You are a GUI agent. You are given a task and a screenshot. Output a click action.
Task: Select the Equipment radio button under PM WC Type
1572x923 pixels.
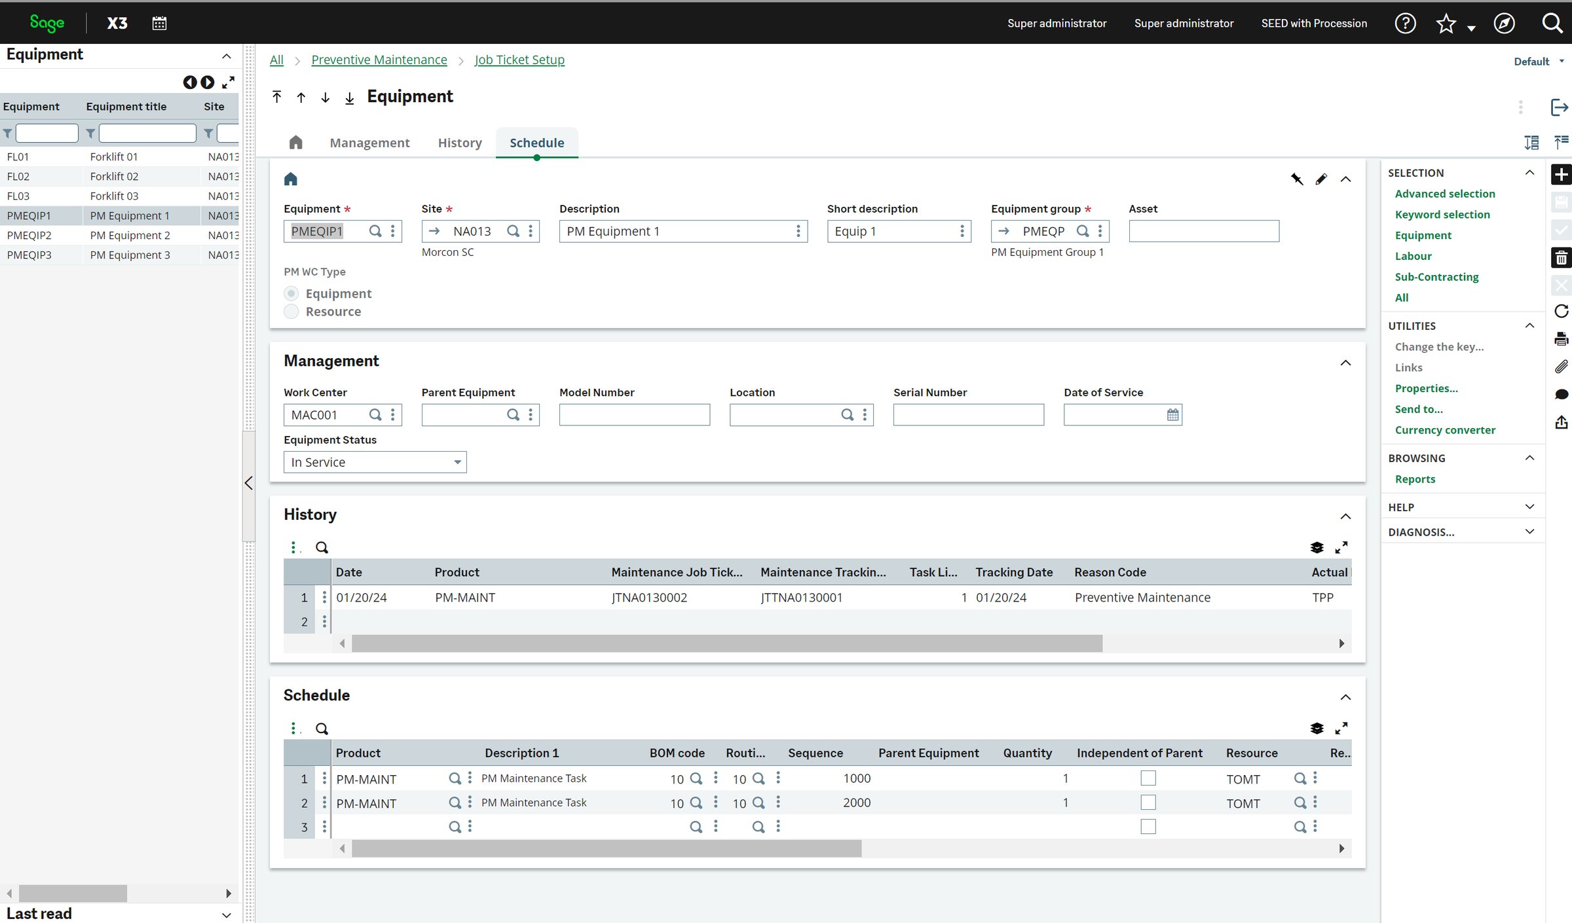(x=291, y=293)
